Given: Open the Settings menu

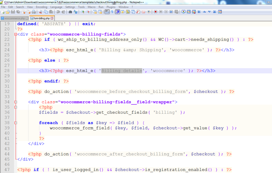Looking at the screenshot, I should [x=70, y=7].
